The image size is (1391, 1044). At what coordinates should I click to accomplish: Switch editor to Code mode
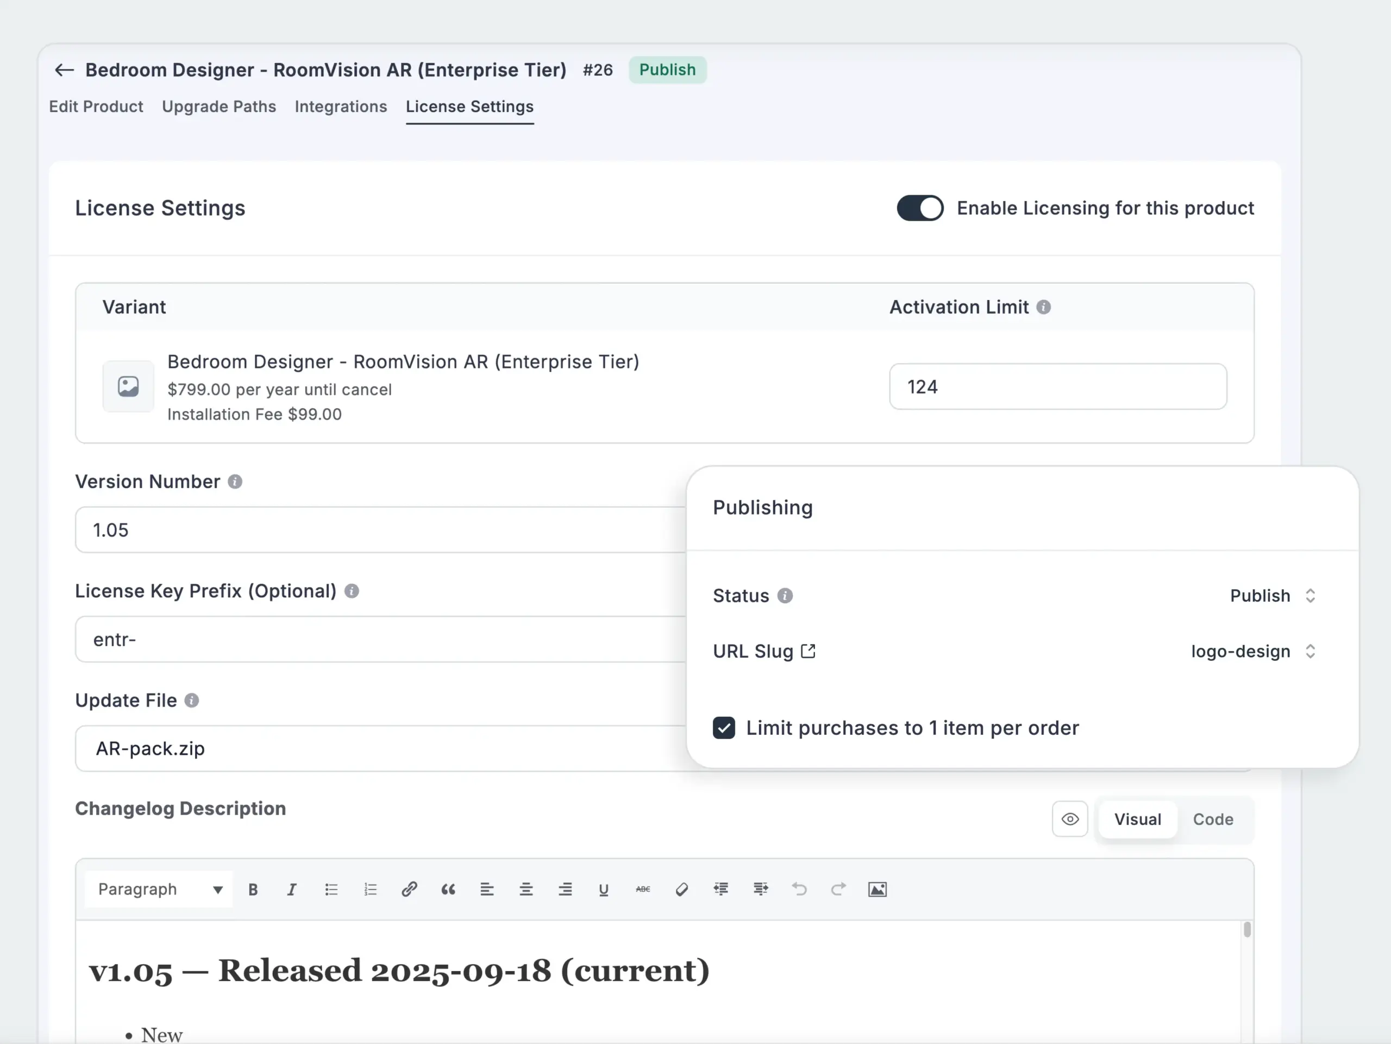click(1213, 820)
